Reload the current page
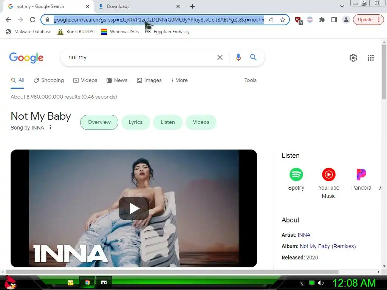 tap(33, 20)
